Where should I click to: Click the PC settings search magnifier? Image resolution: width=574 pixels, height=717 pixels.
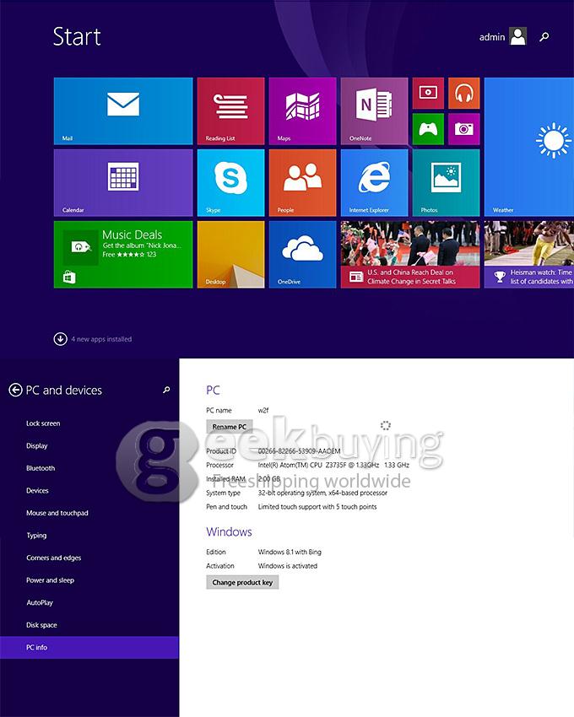click(x=166, y=390)
